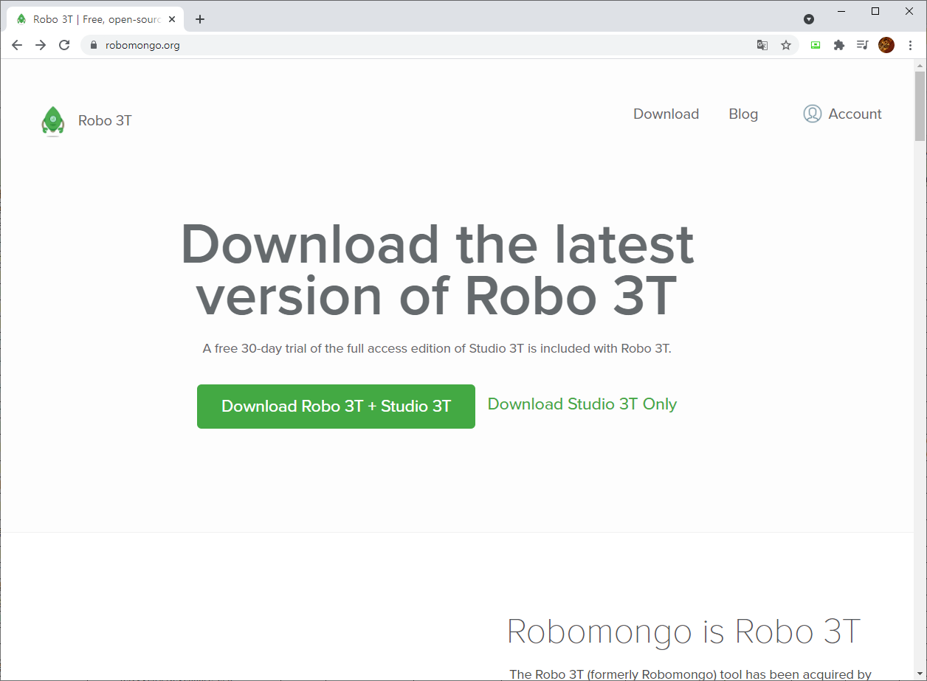
Task: Bookmark this page with the star icon
Action: click(x=786, y=45)
